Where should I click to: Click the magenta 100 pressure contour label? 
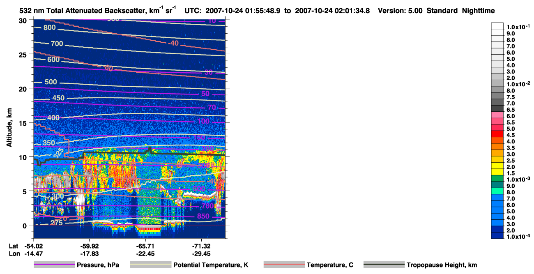tap(203, 122)
